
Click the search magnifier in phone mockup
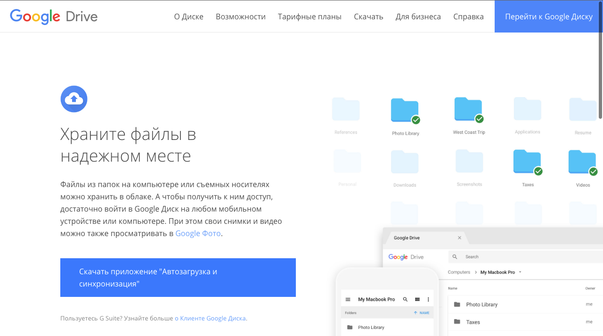[405, 300]
